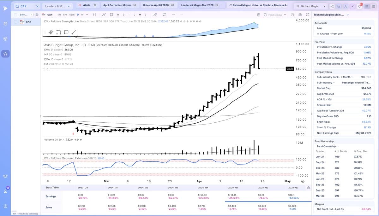The height and width of the screenshot is (216, 379).
Task: Click the Market Cap $24.64B value
Action: click(366, 88)
